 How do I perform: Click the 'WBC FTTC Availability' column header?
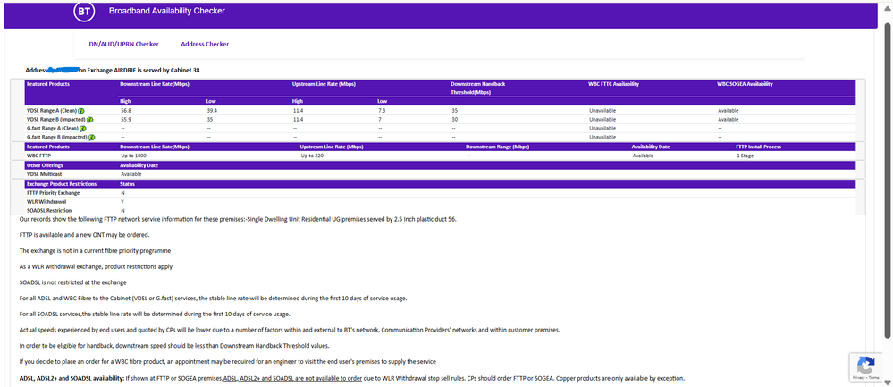click(613, 84)
